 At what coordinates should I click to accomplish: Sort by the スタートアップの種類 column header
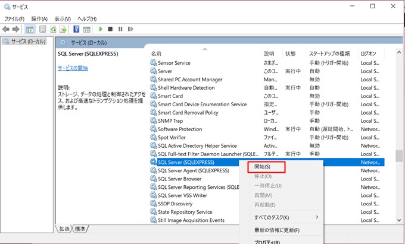click(329, 53)
